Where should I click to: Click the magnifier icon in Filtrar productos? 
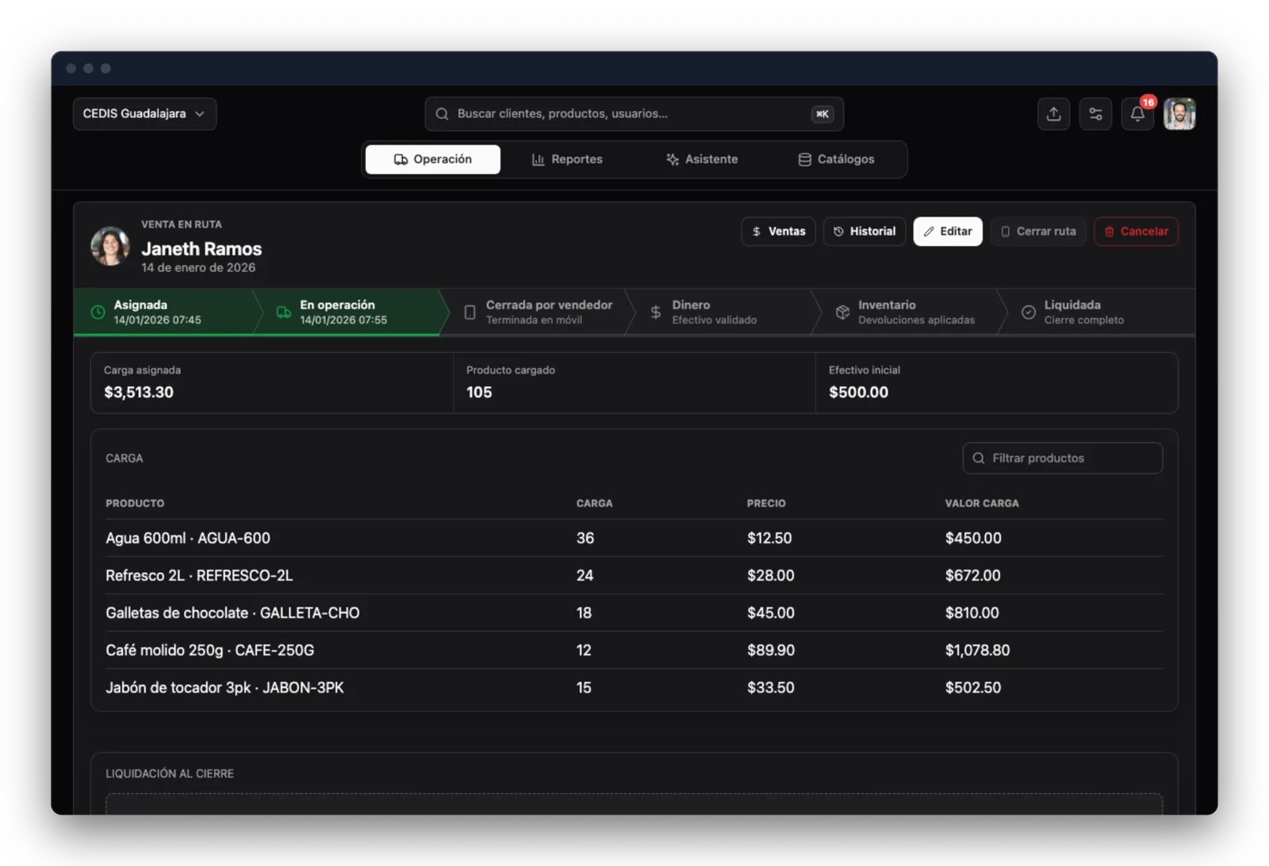coord(979,458)
